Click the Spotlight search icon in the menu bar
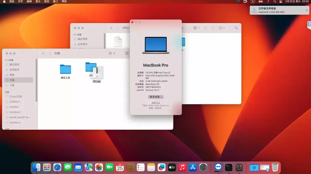This screenshot has height=174, width=311. (275, 2)
